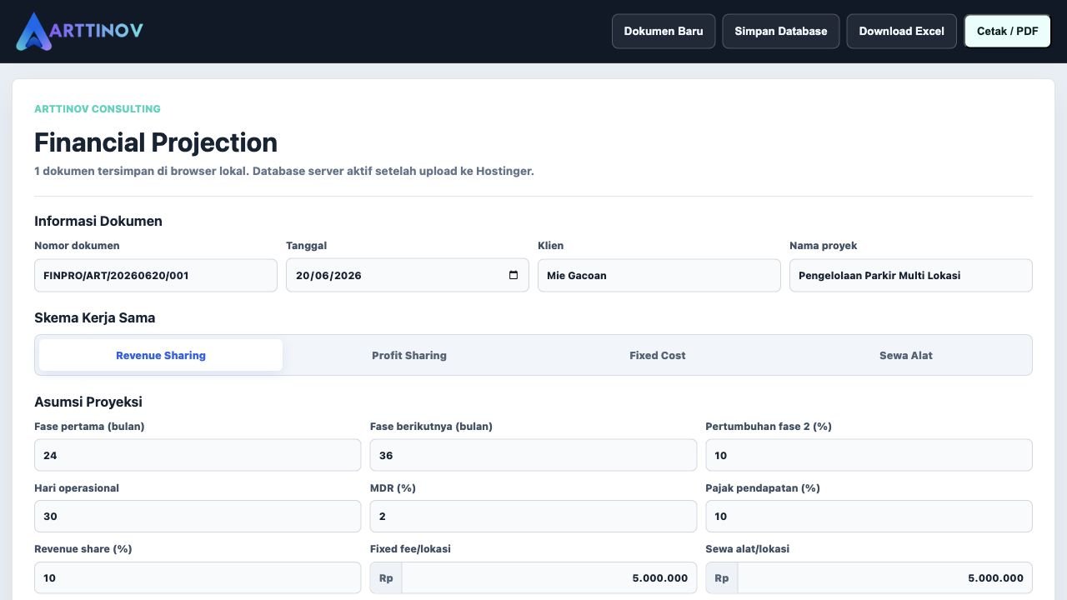Image resolution: width=1067 pixels, height=600 pixels.
Task: Edit the MDR (%) field
Action: pos(533,516)
